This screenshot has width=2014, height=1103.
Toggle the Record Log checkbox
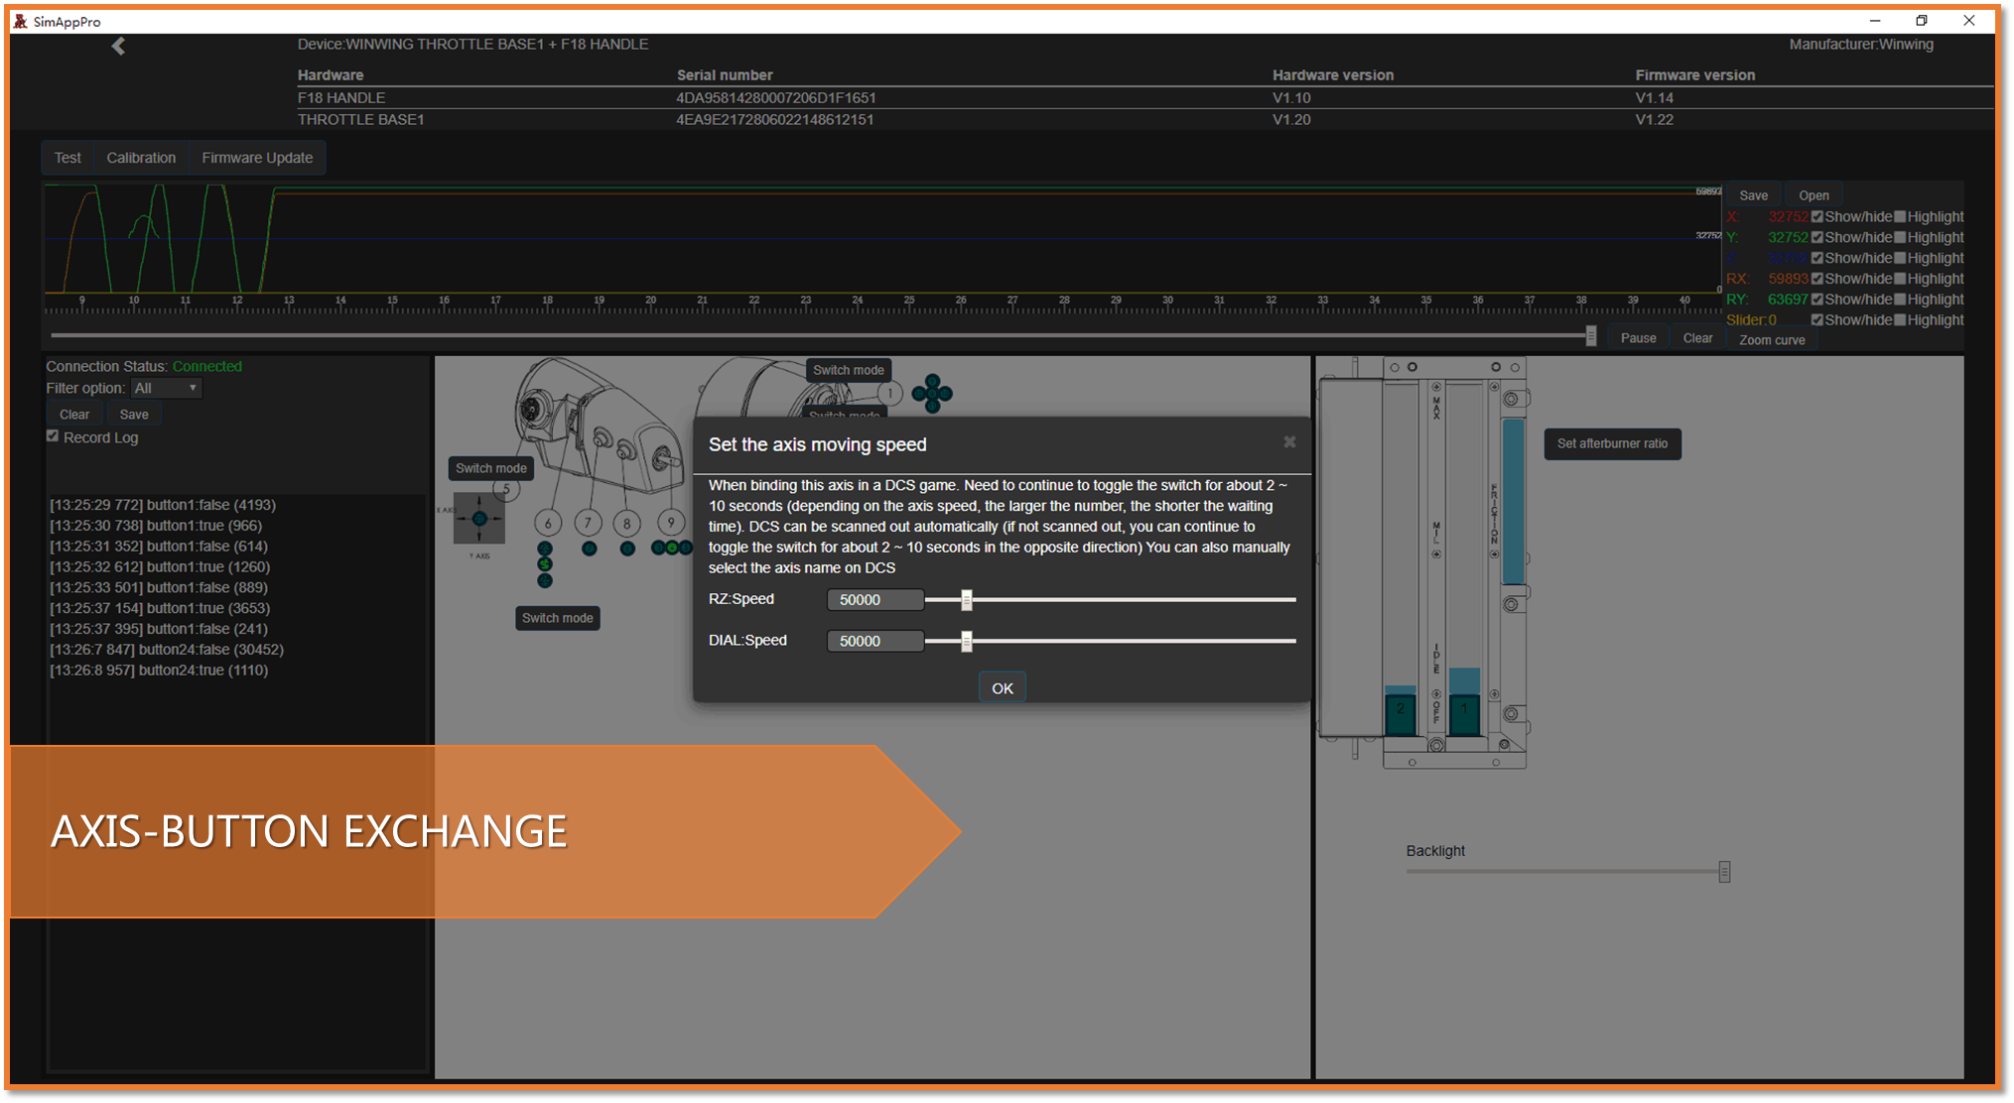click(54, 436)
